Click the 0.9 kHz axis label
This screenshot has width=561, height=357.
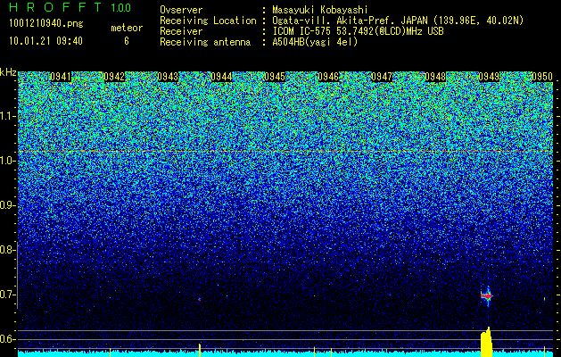pos(7,205)
